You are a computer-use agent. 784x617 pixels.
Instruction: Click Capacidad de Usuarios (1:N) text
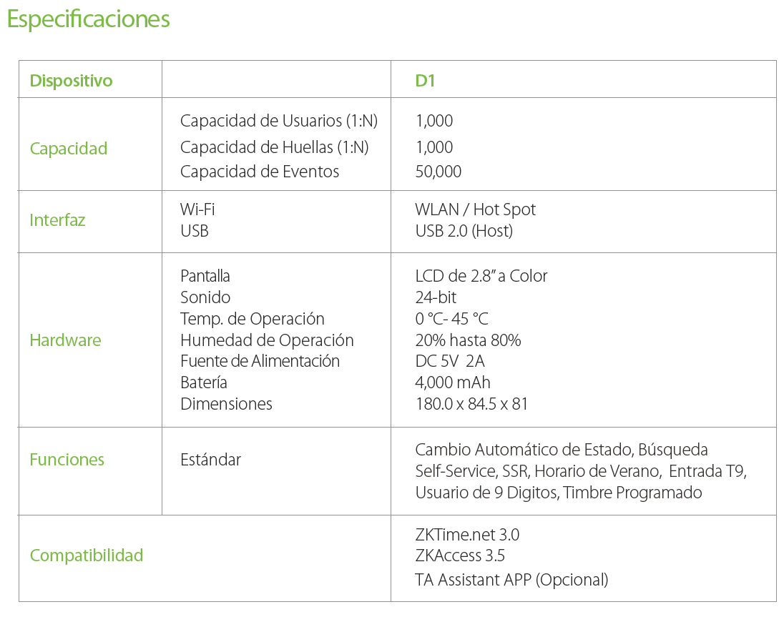click(278, 121)
